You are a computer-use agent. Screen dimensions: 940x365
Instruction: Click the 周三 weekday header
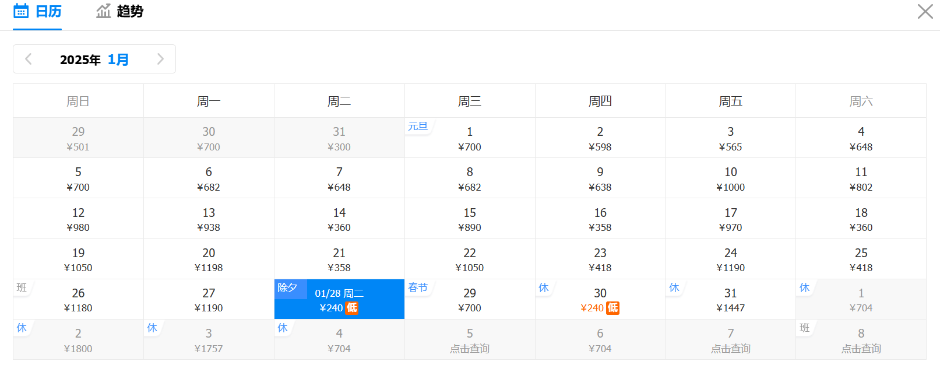point(470,101)
